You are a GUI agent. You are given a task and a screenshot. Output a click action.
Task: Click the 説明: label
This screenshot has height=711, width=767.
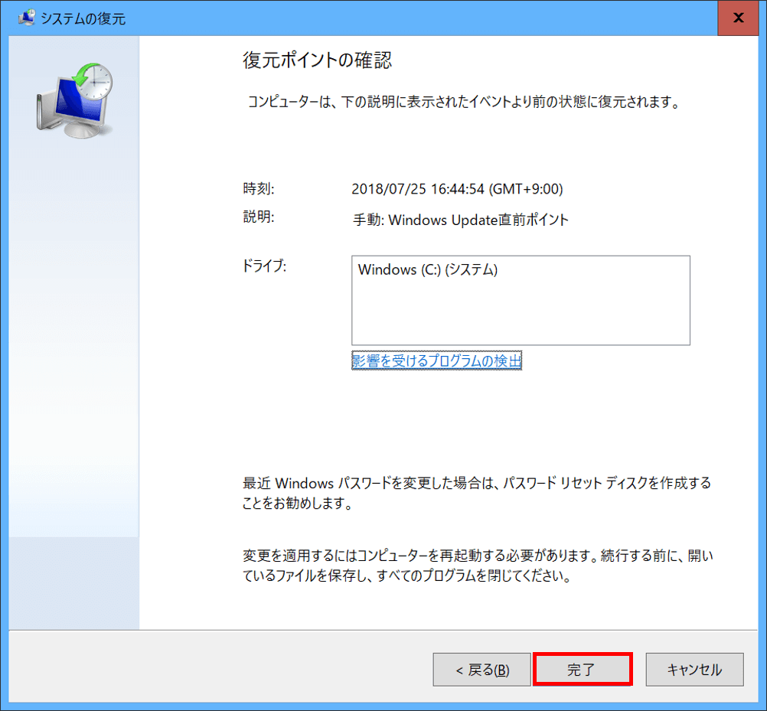point(259,217)
